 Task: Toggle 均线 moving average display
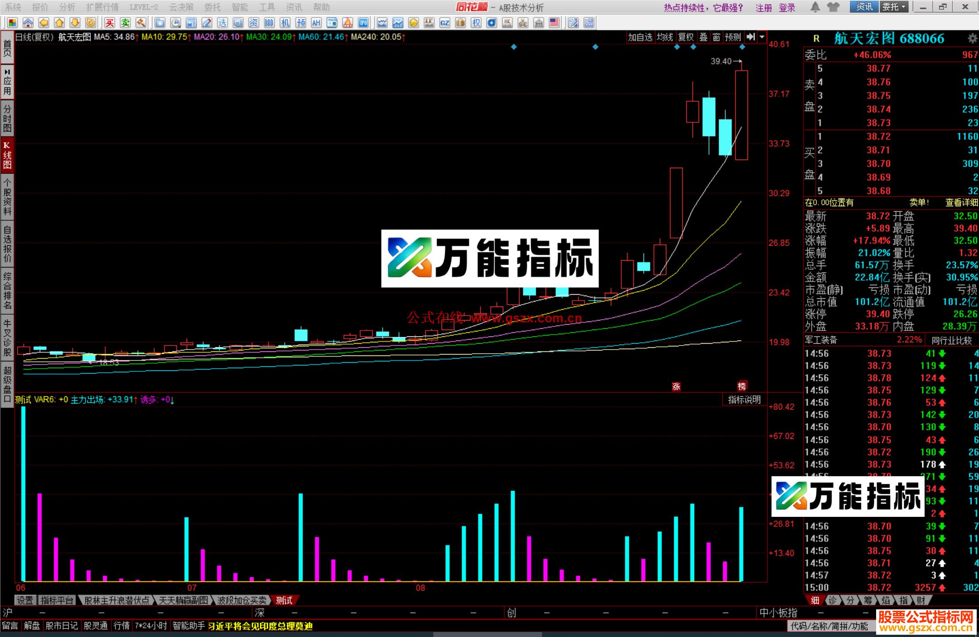coord(665,37)
